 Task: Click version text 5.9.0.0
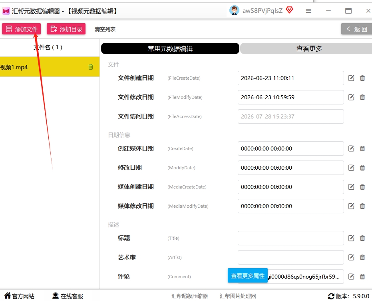pos(361,296)
